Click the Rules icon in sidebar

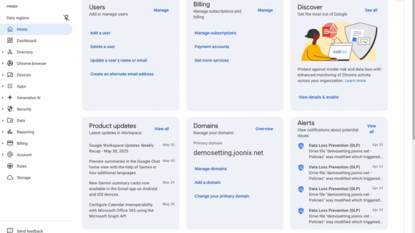(10, 166)
